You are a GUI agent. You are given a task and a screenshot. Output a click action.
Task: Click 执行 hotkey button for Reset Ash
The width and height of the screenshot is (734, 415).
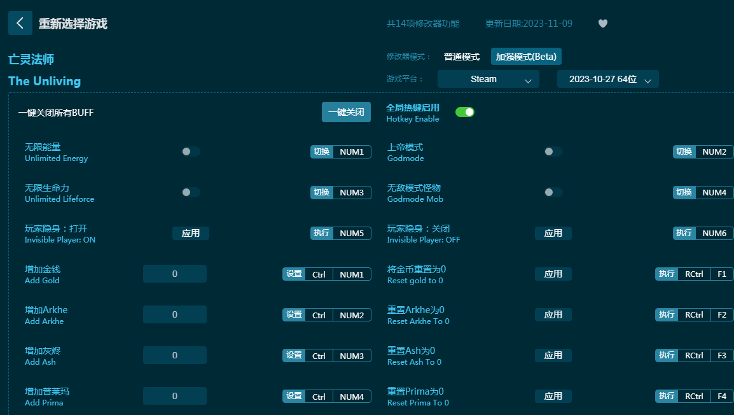pos(667,356)
